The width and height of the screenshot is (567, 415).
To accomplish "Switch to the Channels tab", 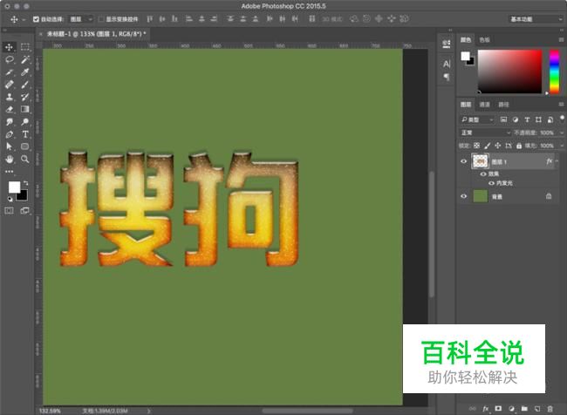I will click(484, 105).
